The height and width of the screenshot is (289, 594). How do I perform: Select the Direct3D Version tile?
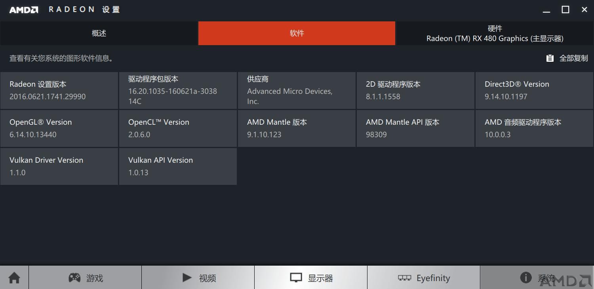pyautogui.click(x=535, y=90)
